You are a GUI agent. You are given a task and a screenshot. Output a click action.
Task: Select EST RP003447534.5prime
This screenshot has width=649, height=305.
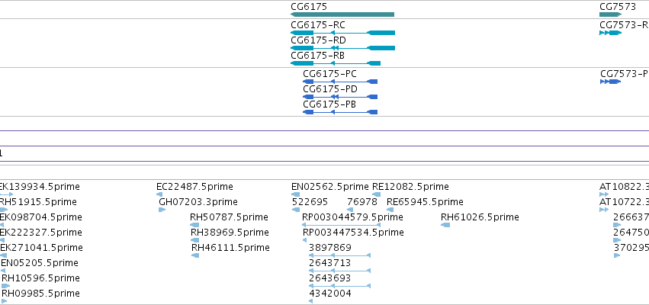tap(353, 233)
